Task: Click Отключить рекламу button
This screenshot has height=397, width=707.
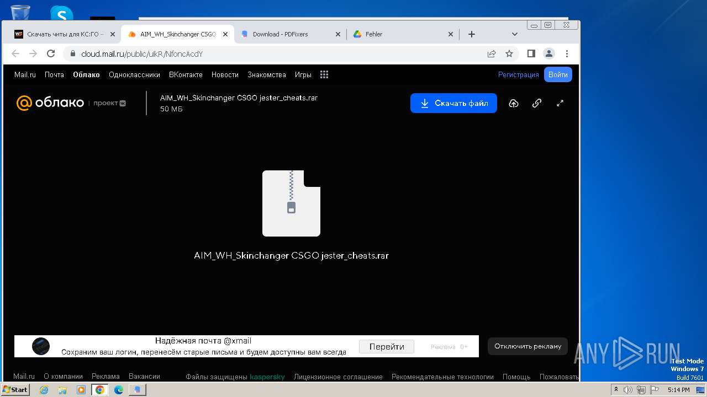Action: (x=527, y=346)
